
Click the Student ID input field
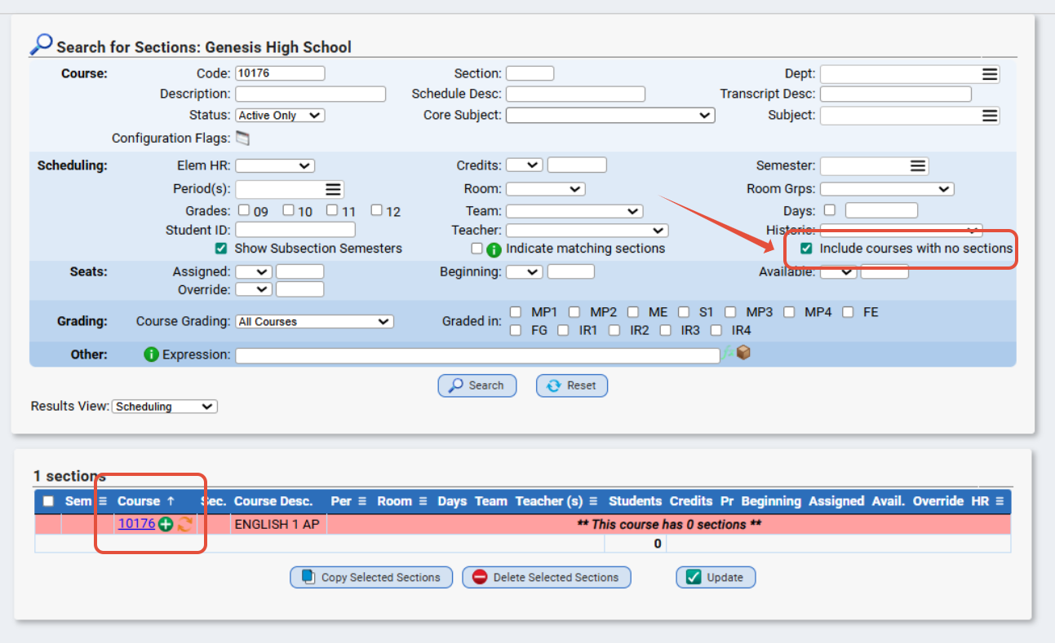[x=295, y=231]
